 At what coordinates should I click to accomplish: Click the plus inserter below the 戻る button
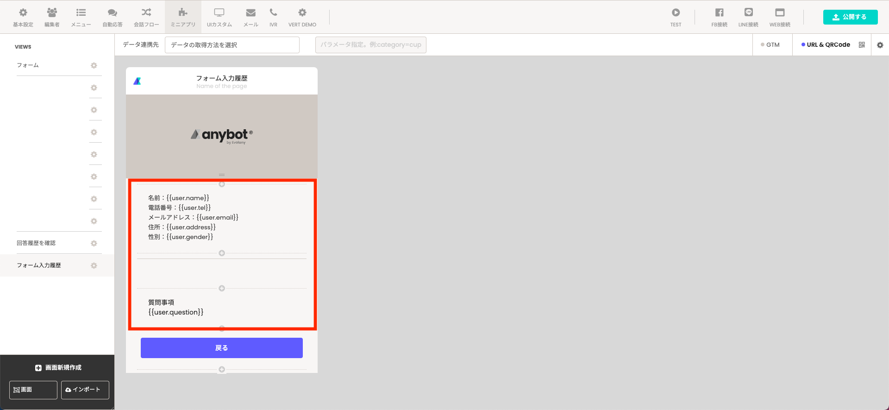click(222, 369)
